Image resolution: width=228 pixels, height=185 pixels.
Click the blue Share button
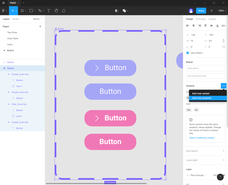pyautogui.click(x=201, y=11)
